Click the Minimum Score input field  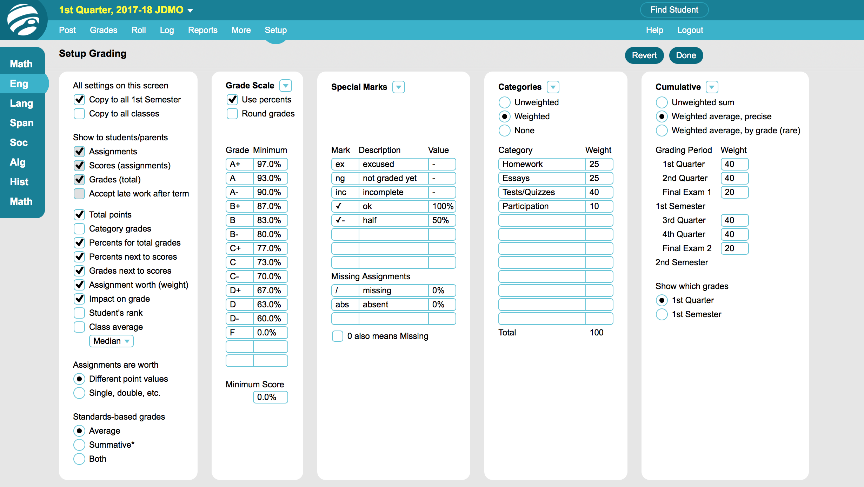pos(270,397)
